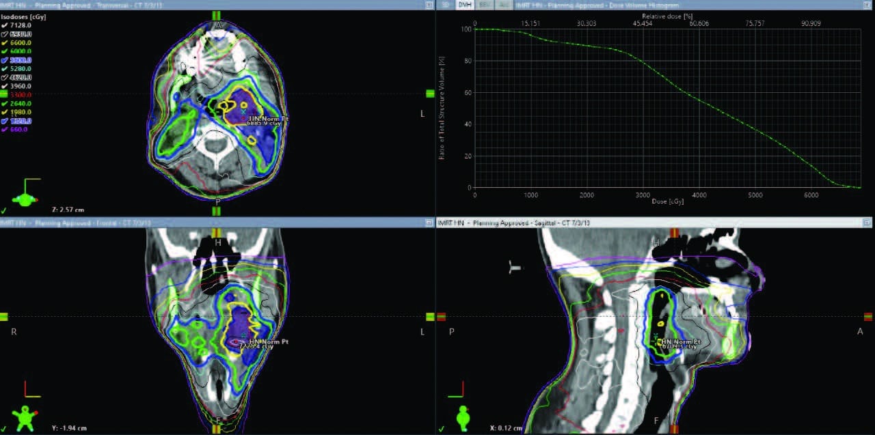
Task: Click the sagittal view patient orientation icon
Action: (463, 415)
